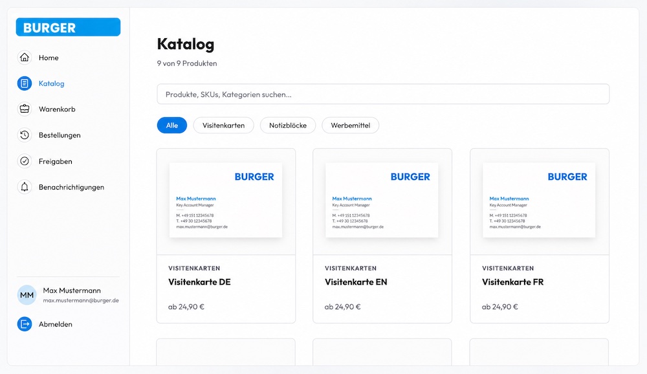This screenshot has height=374, width=647.
Task: Click the Abmelden label
Action: click(55, 324)
